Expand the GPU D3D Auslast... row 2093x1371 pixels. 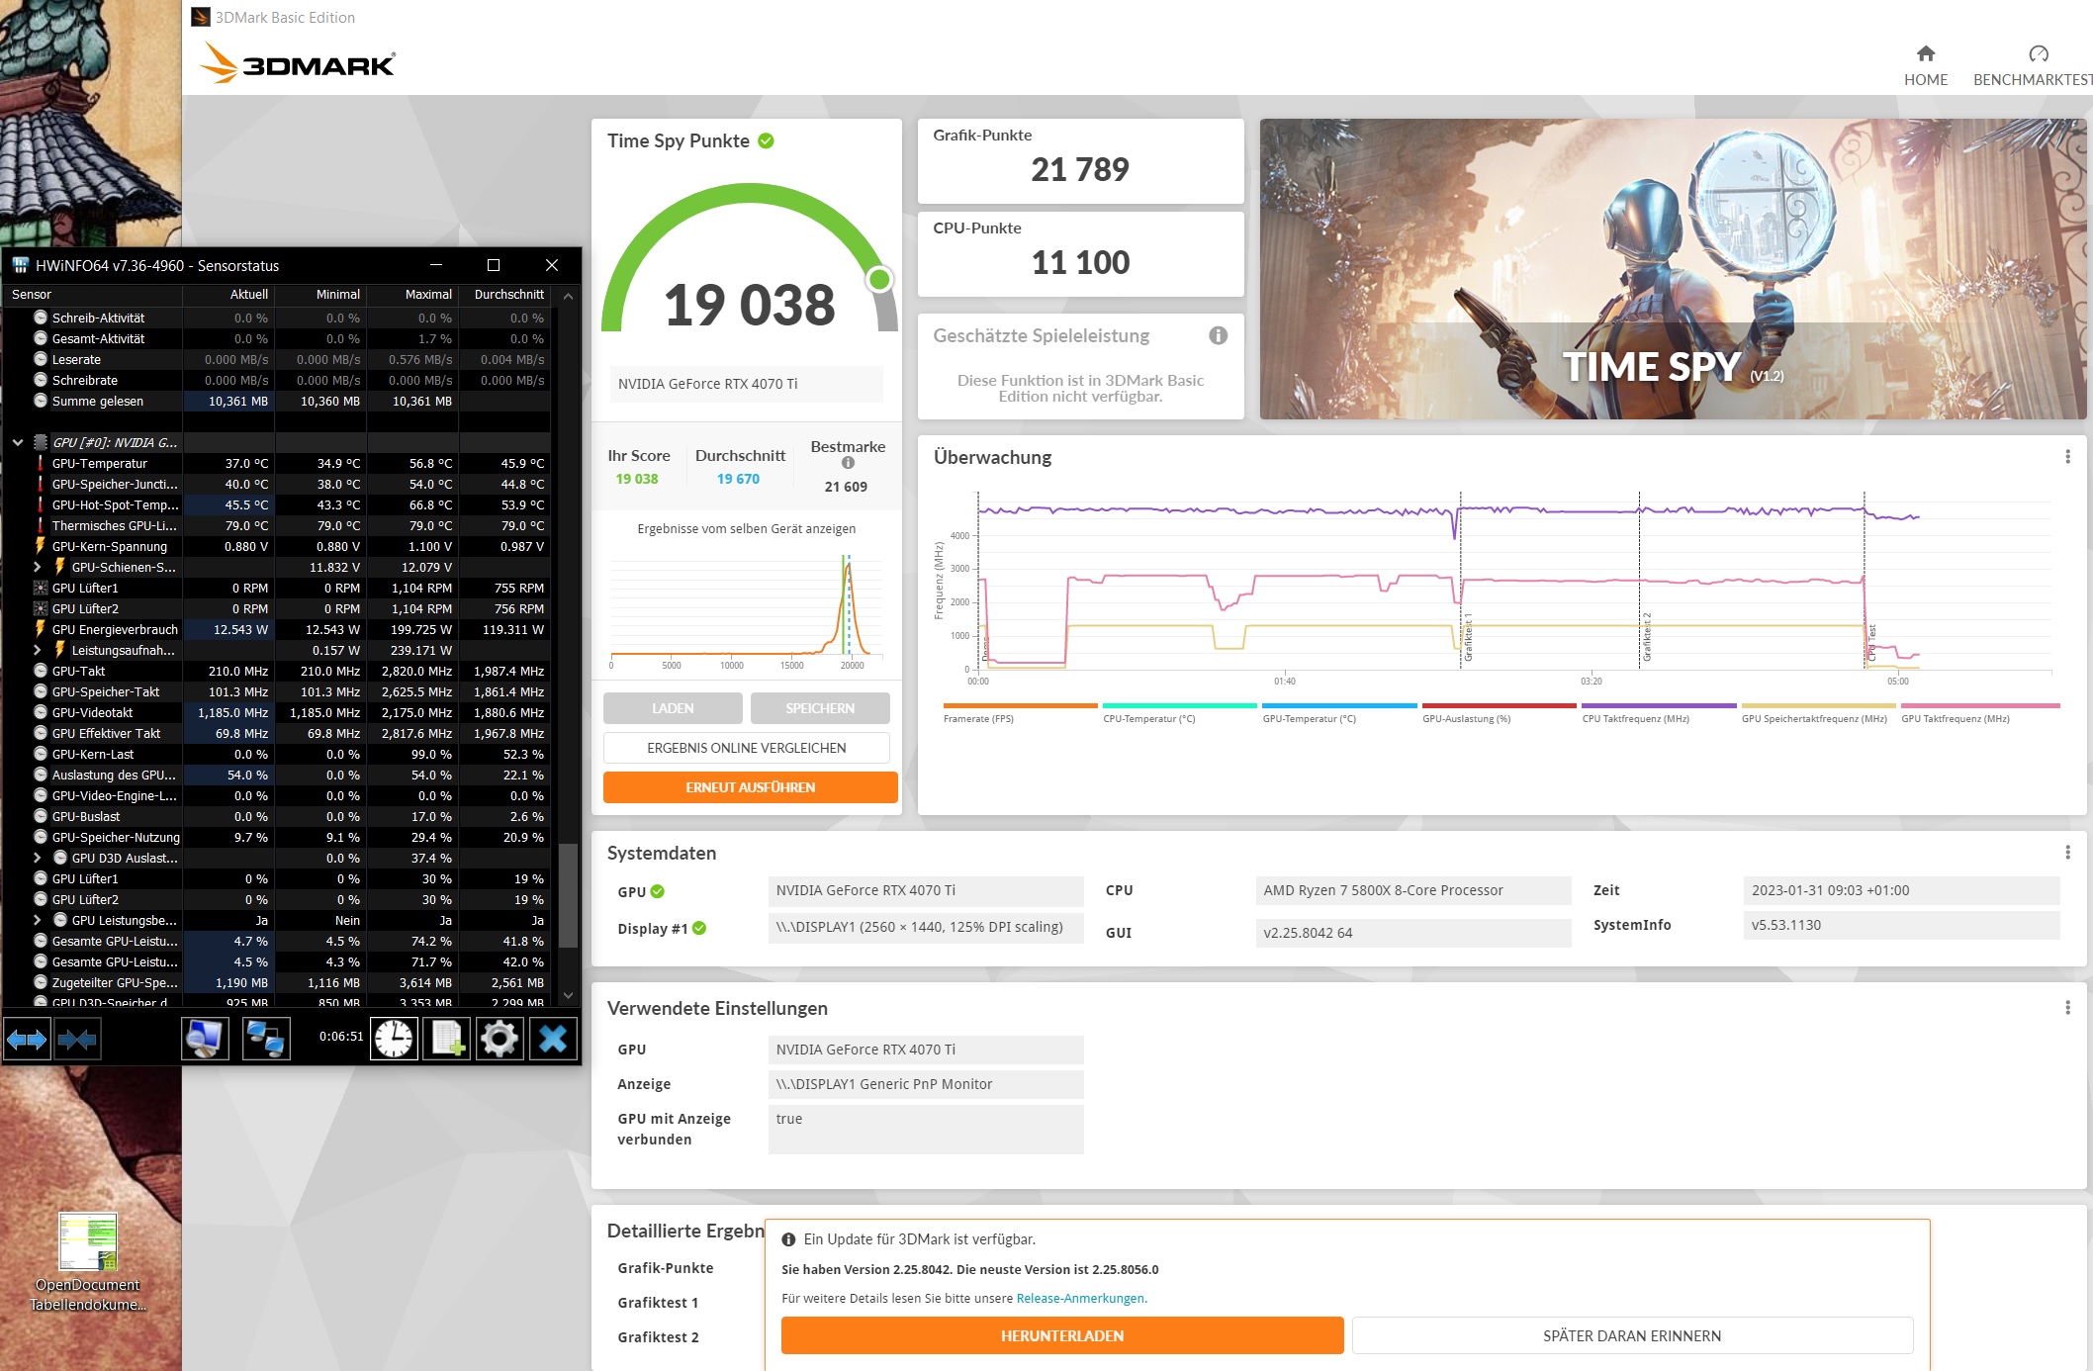(x=38, y=858)
